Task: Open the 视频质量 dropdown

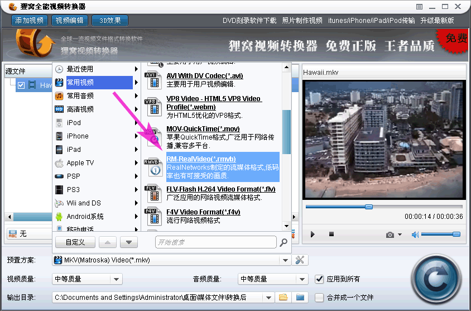Action: point(117,279)
